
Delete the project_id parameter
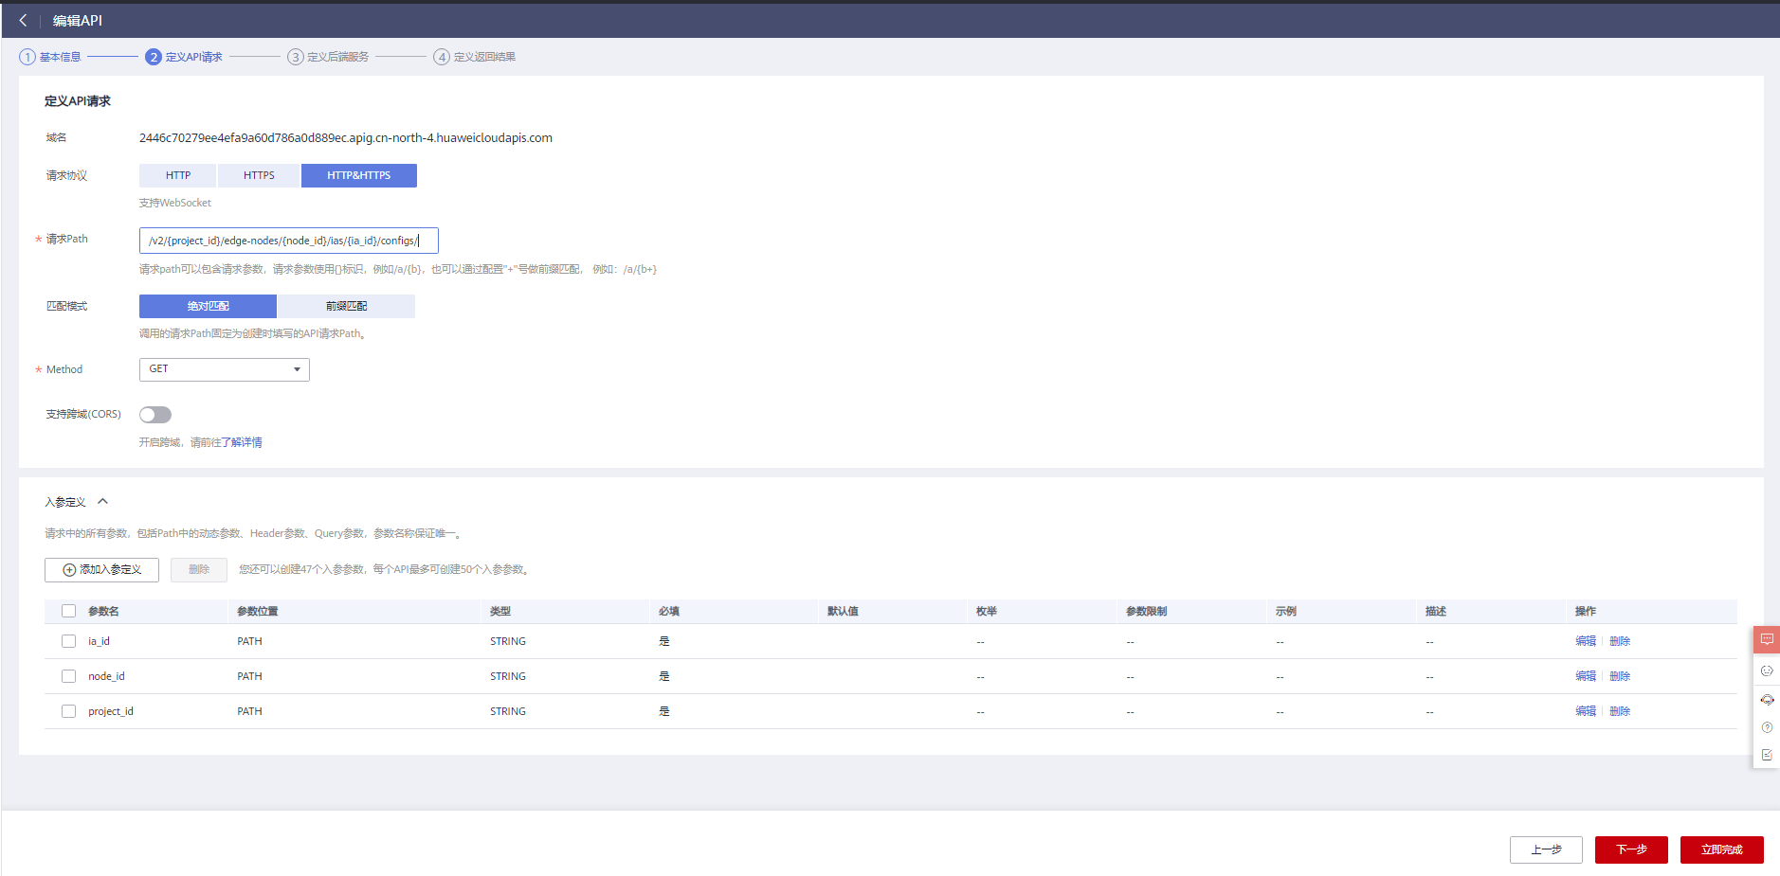1620,711
